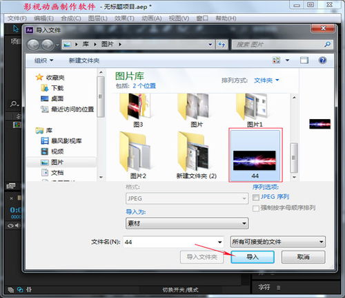Toggle the JPEG 序列 checkbox
345x298 pixels.
click(x=255, y=198)
